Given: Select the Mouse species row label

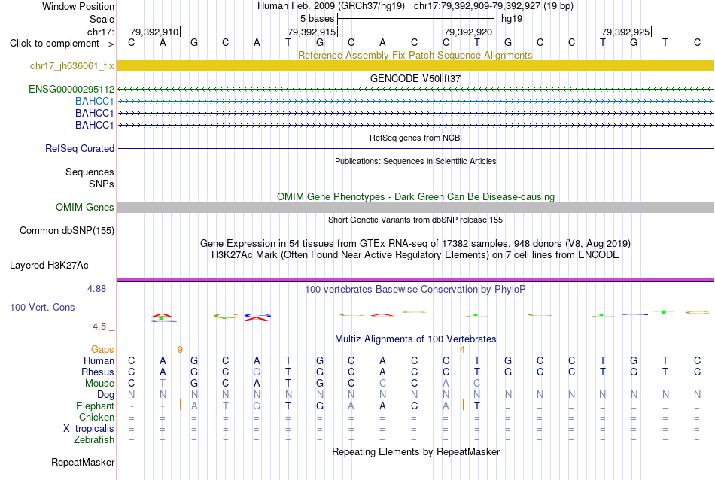Looking at the screenshot, I should tap(99, 384).
